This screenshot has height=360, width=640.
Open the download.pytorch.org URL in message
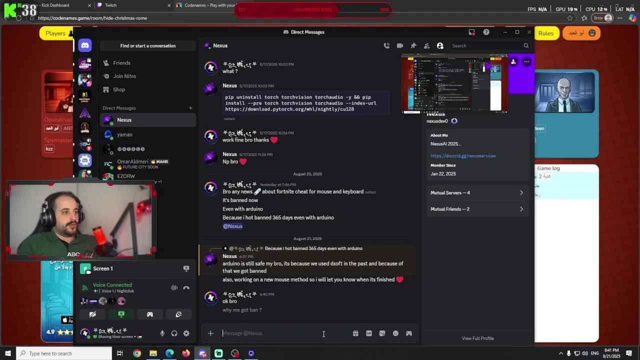(x=289, y=109)
